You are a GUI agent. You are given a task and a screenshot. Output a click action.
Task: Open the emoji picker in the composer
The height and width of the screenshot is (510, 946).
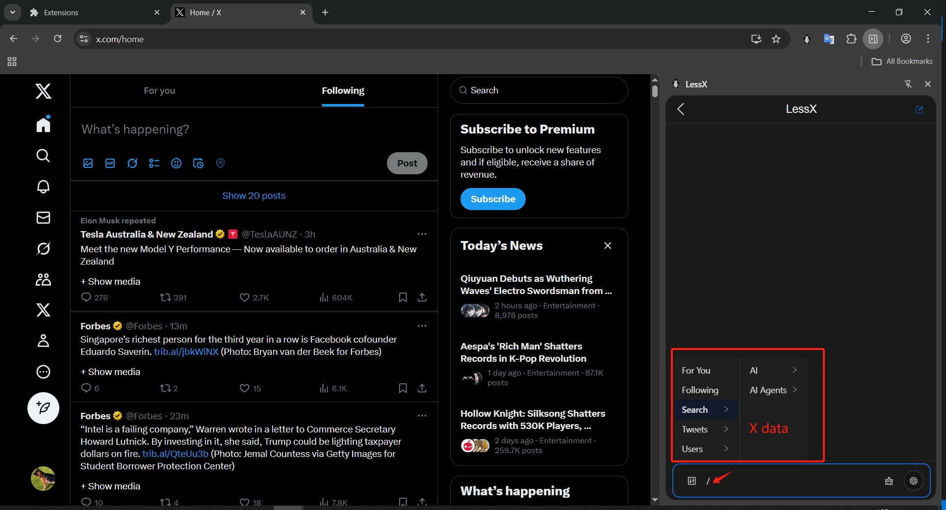pos(177,163)
